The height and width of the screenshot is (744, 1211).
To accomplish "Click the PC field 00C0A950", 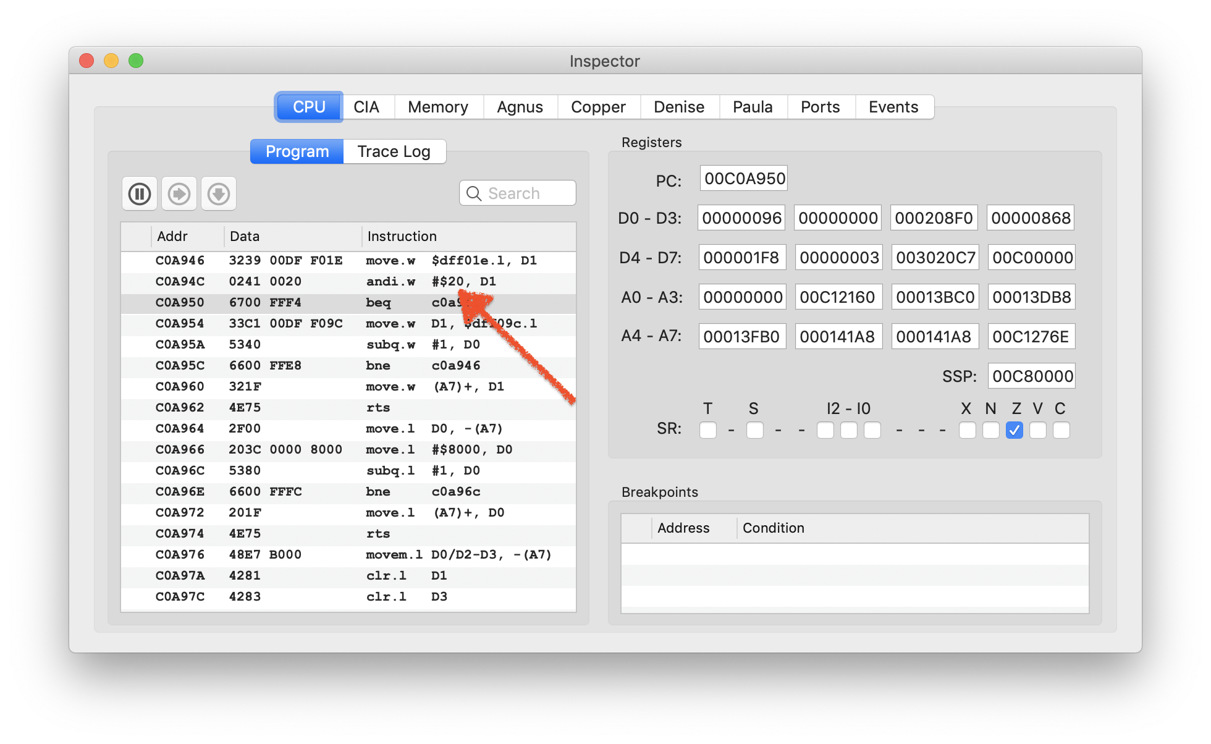I will (744, 179).
